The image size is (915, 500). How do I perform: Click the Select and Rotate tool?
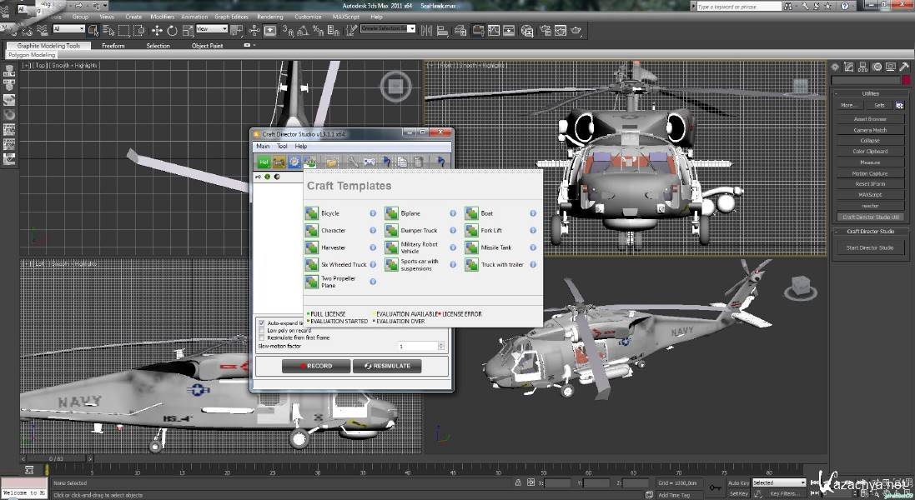(x=172, y=31)
